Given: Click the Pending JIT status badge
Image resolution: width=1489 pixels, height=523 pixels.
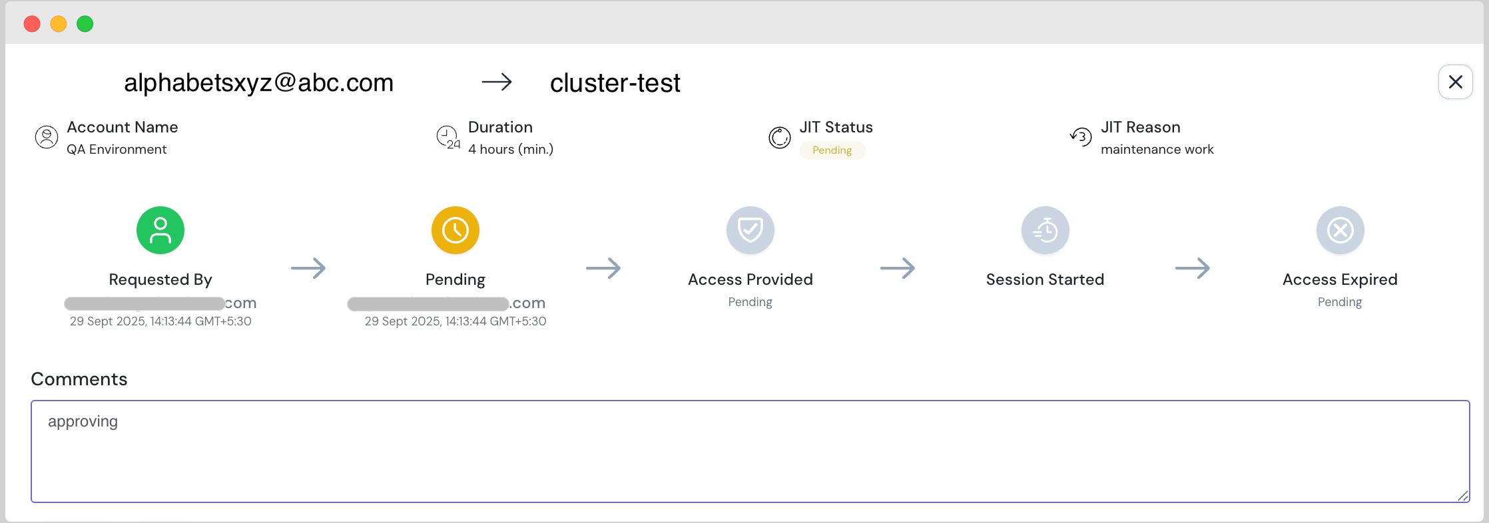Looking at the screenshot, I should point(832,150).
